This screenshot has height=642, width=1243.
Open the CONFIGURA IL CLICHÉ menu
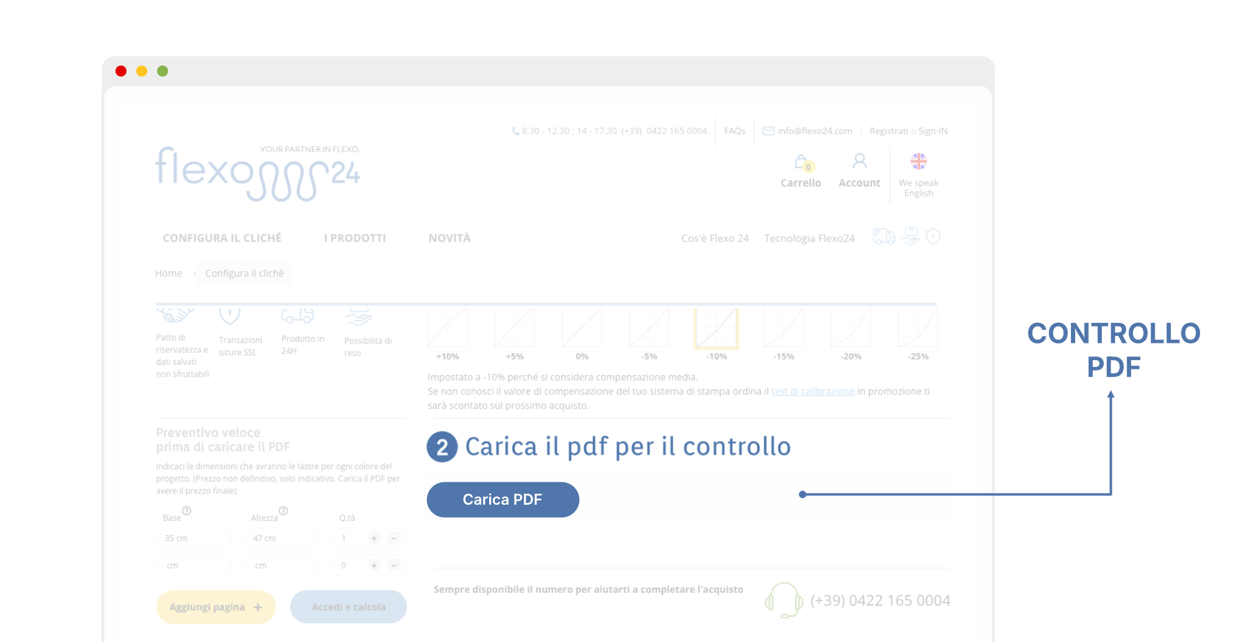[x=222, y=238]
